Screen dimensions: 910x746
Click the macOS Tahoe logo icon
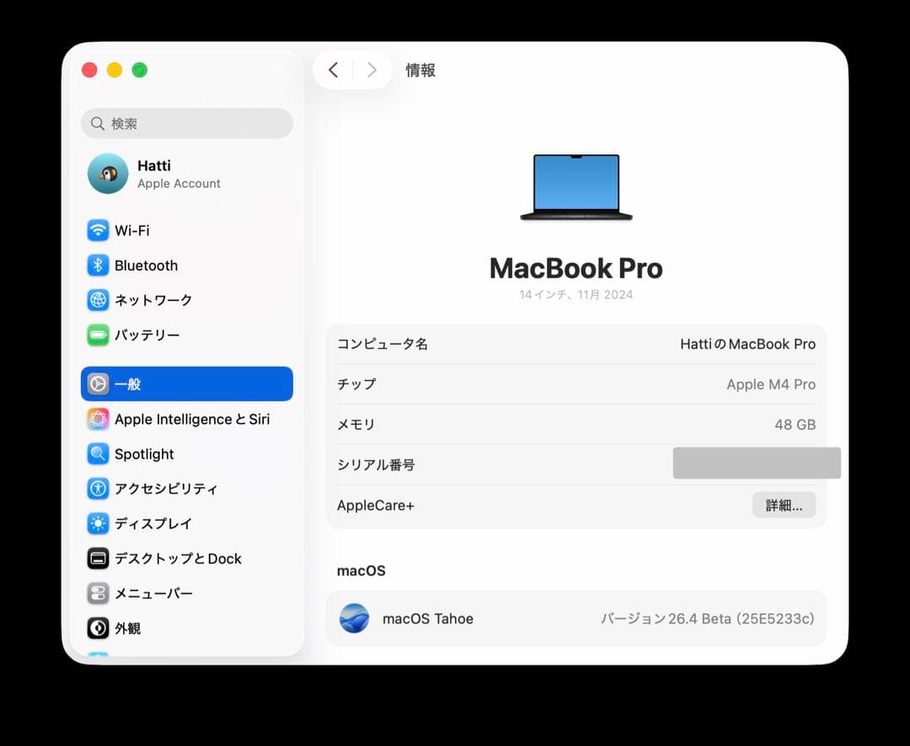354,618
